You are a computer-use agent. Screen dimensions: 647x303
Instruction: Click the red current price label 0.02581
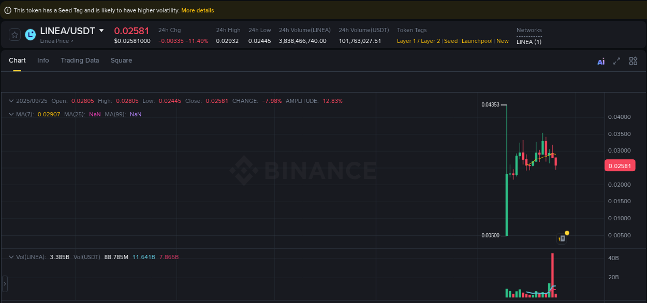(x=620, y=165)
